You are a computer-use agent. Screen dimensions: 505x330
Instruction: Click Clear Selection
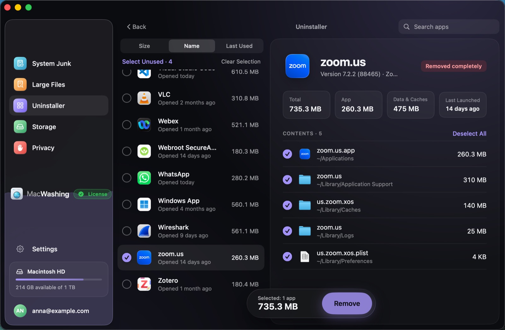click(241, 61)
